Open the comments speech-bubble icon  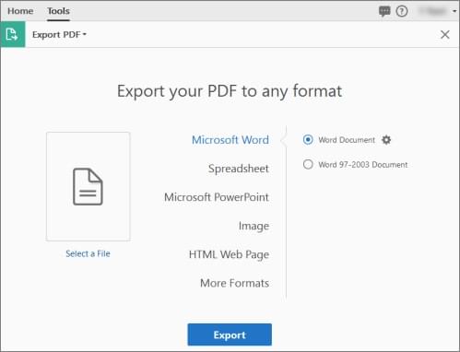coord(384,12)
